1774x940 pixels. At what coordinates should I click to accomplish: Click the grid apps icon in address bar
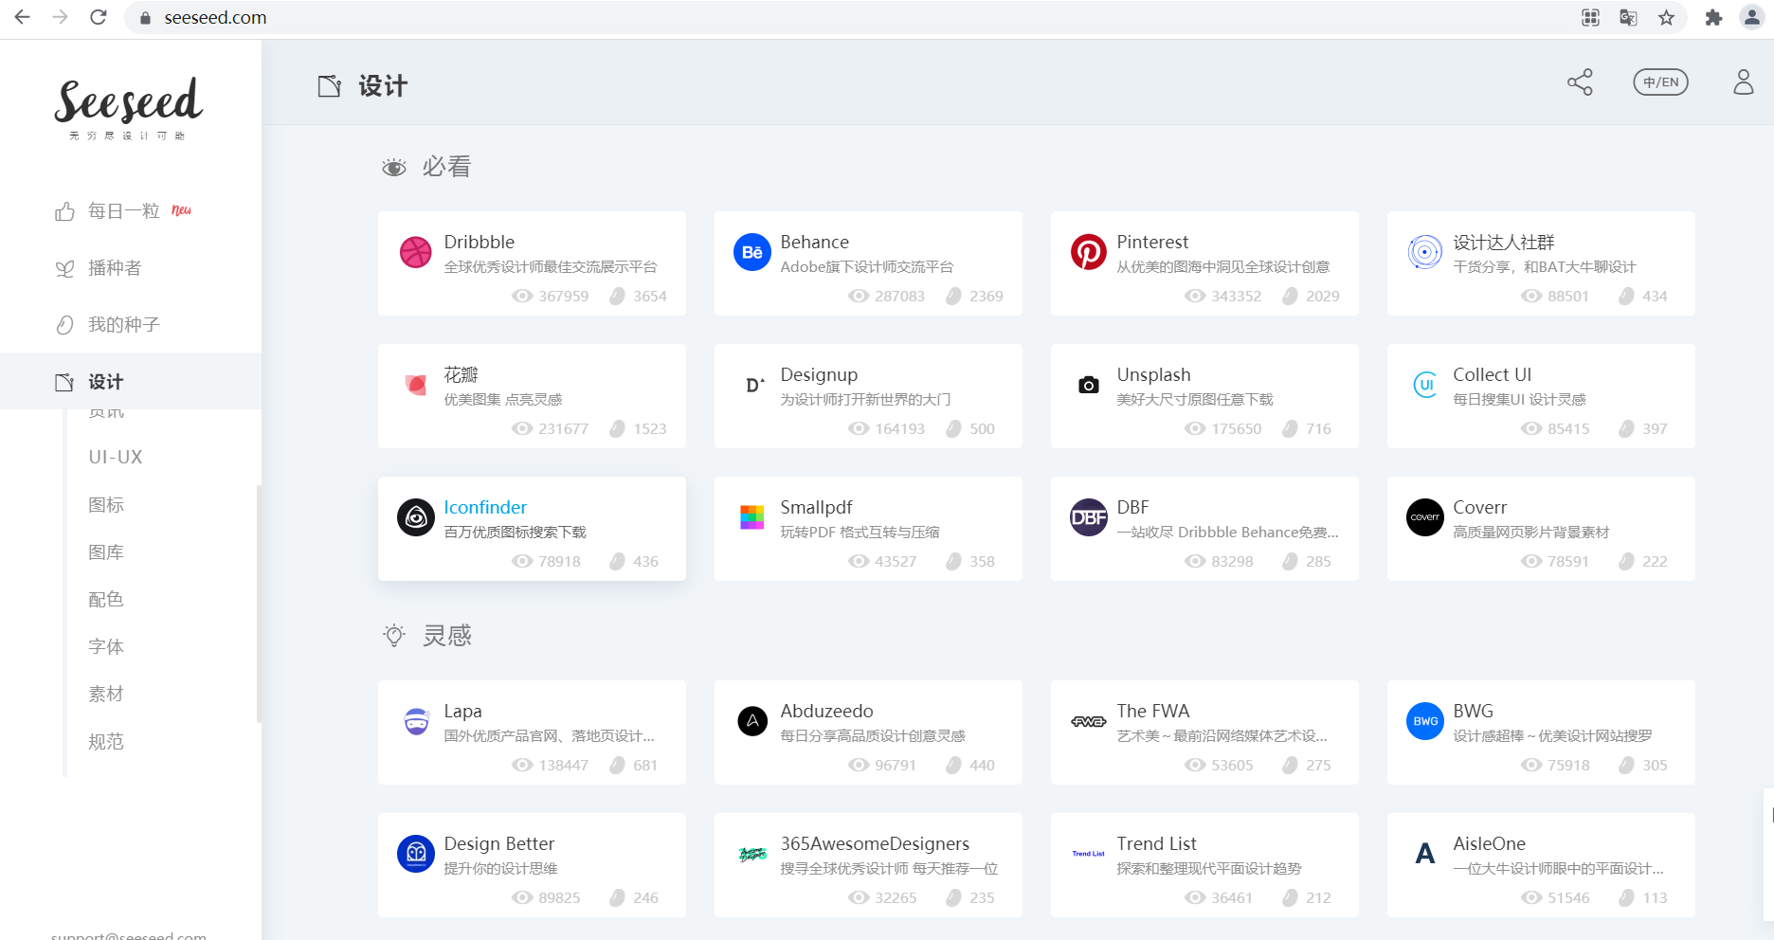click(x=1590, y=17)
